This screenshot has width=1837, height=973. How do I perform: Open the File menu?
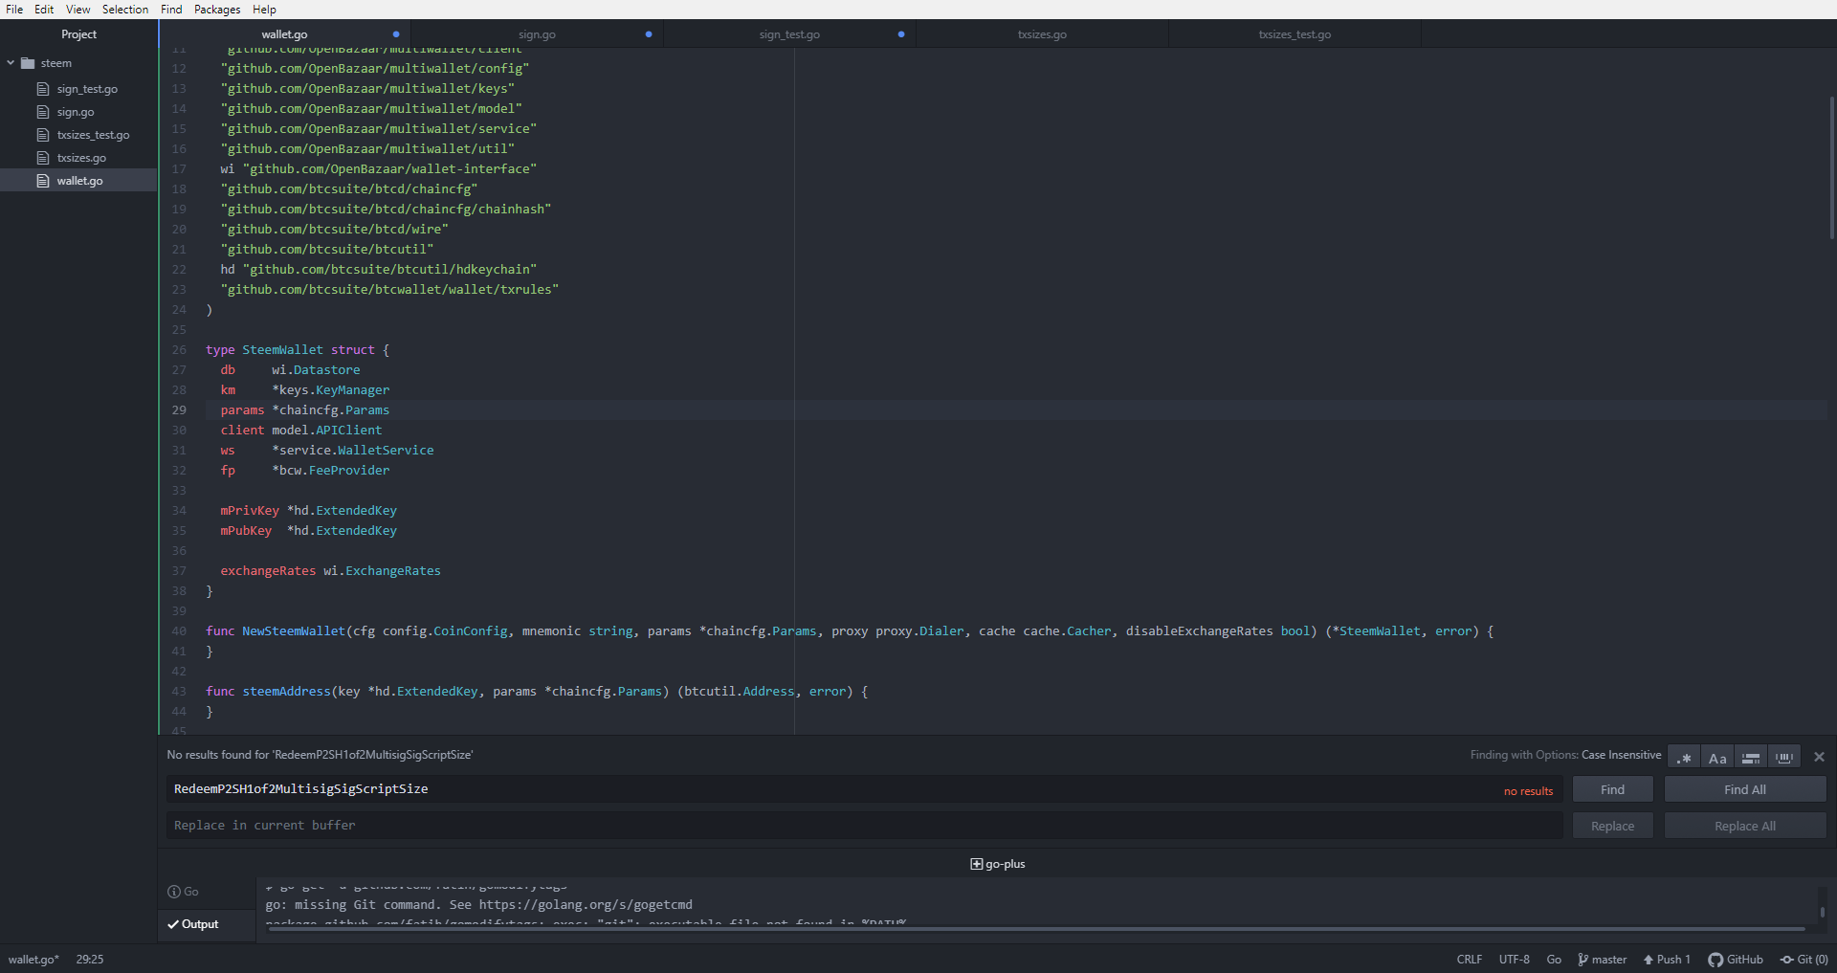(x=14, y=10)
